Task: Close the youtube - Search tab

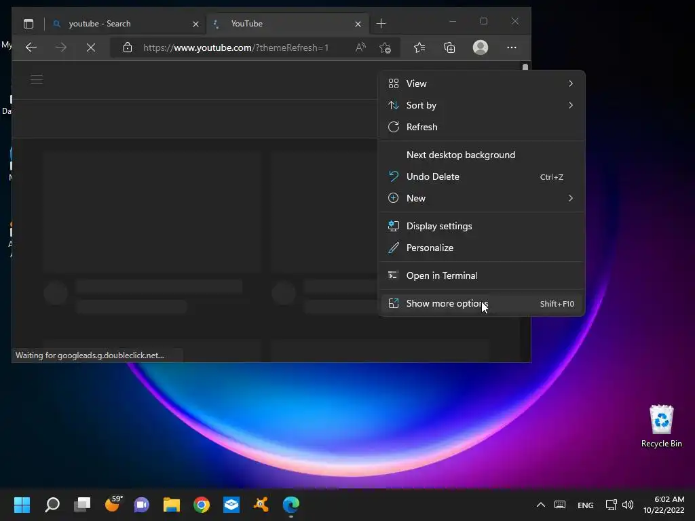Action: pos(195,24)
